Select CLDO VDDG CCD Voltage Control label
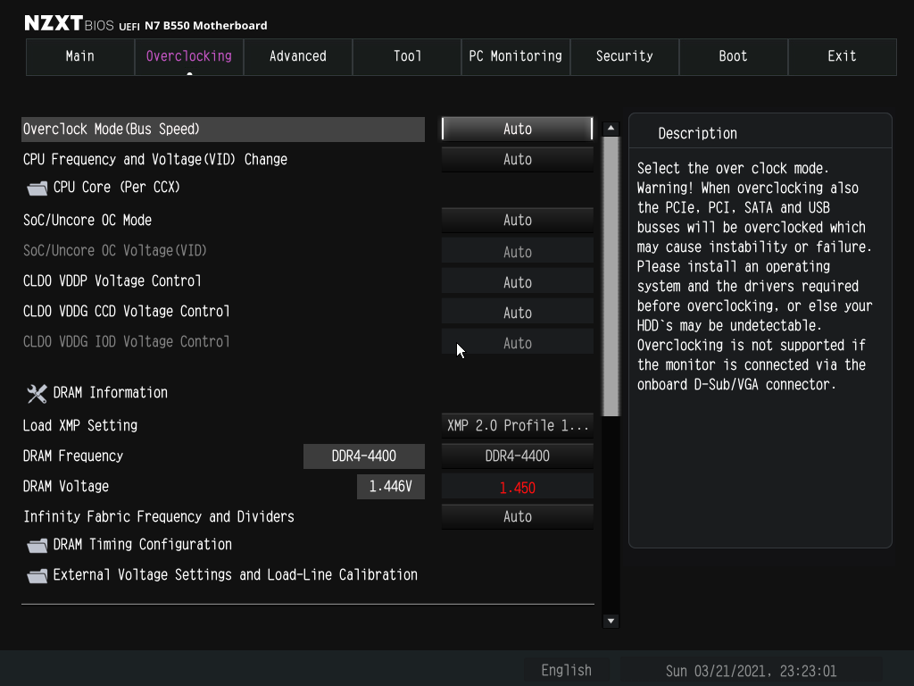 [x=127, y=311]
